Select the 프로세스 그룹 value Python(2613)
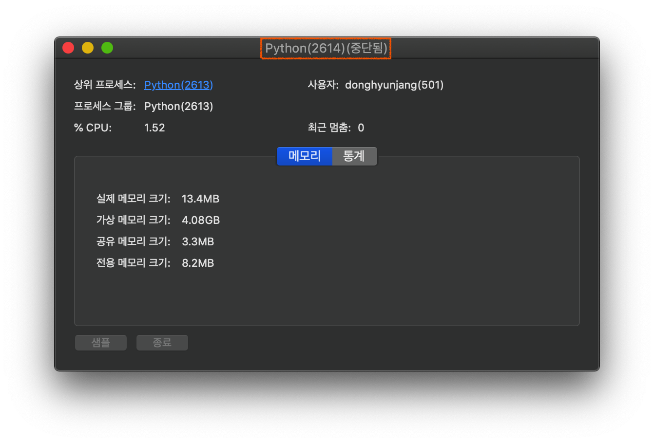 [178, 106]
